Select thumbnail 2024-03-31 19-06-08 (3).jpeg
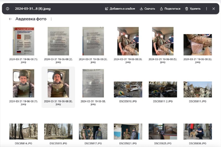The height and width of the screenshot is (147, 221). coord(93,41)
